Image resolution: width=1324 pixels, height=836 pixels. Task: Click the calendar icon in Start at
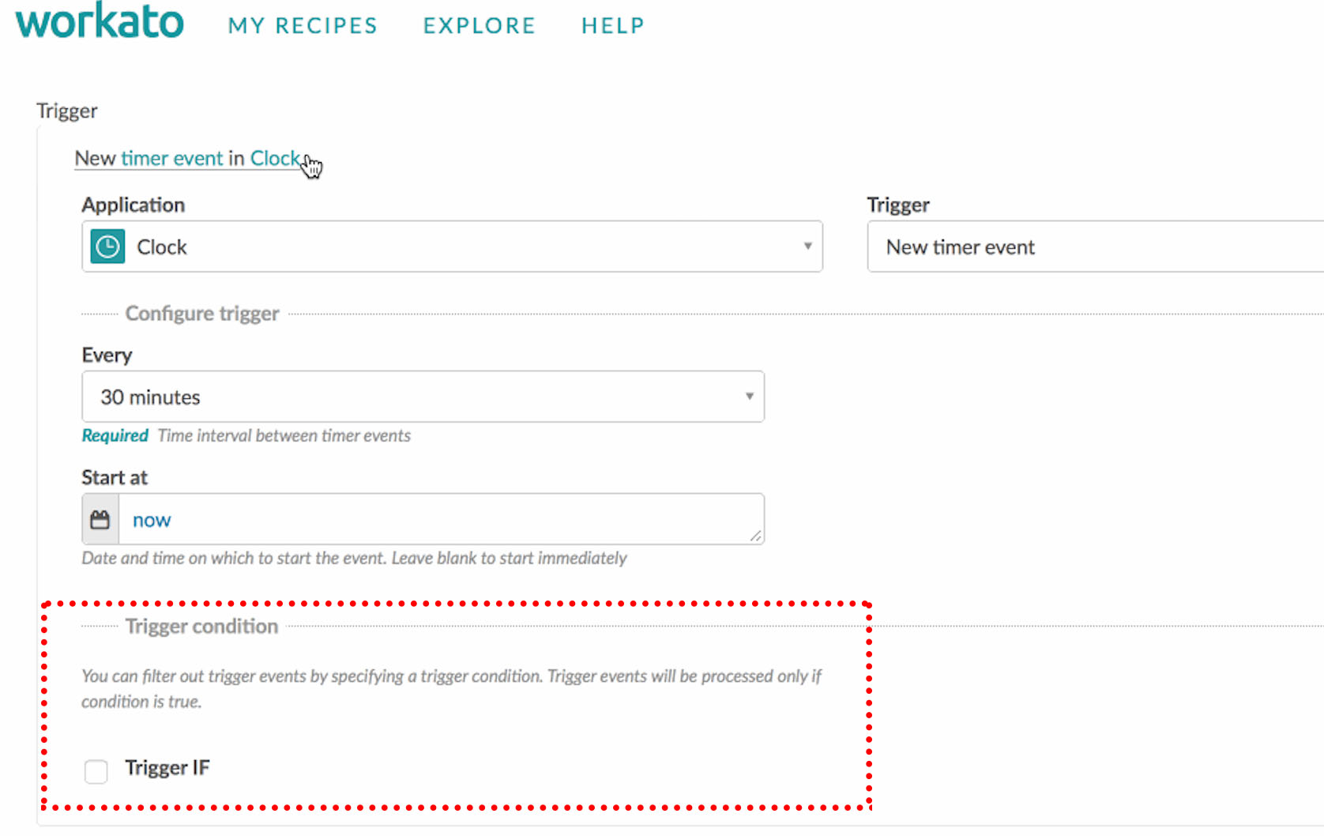100,519
